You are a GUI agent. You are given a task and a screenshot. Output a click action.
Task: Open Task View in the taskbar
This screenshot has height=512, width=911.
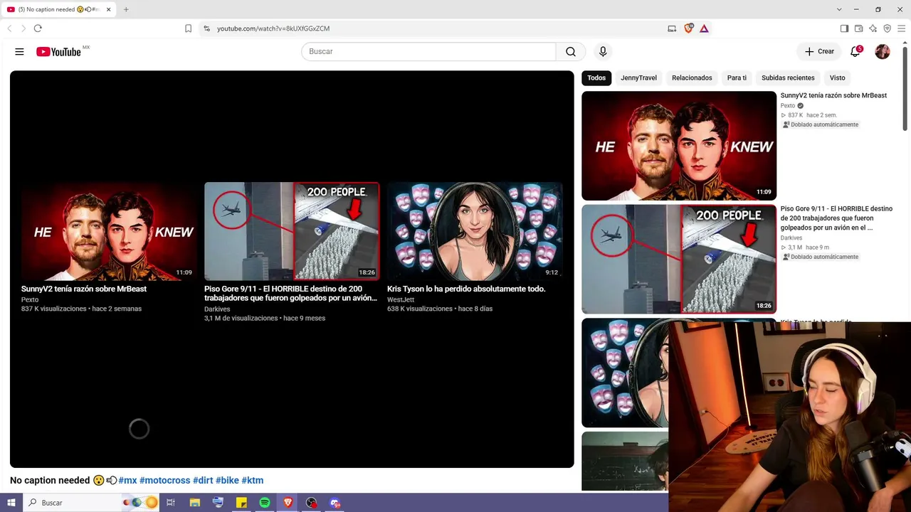[x=171, y=502]
